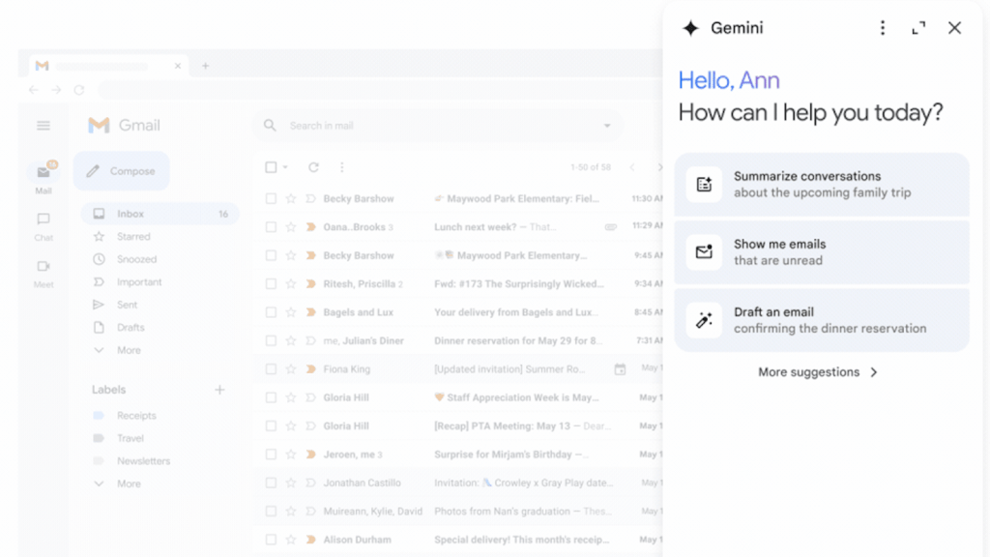
Task: Open Gemini panel more options menu
Action: [882, 28]
